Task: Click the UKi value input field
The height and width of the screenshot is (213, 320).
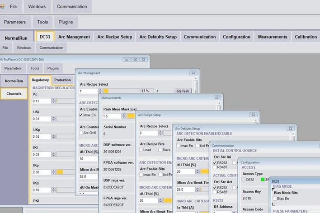Action: tap(41, 119)
